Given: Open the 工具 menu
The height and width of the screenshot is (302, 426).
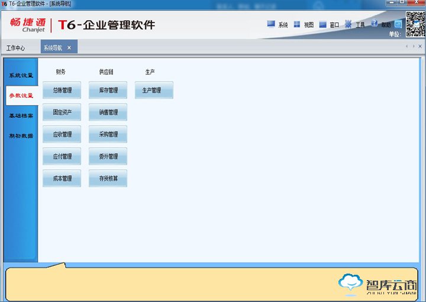Looking at the screenshot, I should tap(360, 25).
